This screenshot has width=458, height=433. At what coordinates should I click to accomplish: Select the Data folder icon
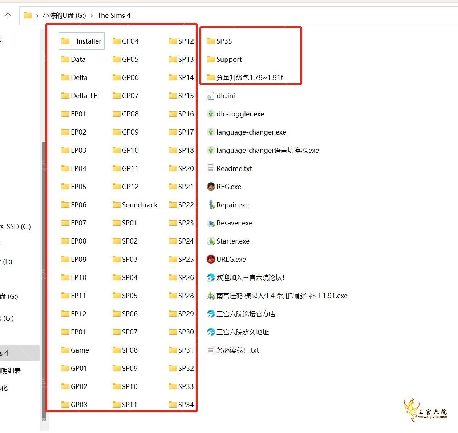point(65,59)
